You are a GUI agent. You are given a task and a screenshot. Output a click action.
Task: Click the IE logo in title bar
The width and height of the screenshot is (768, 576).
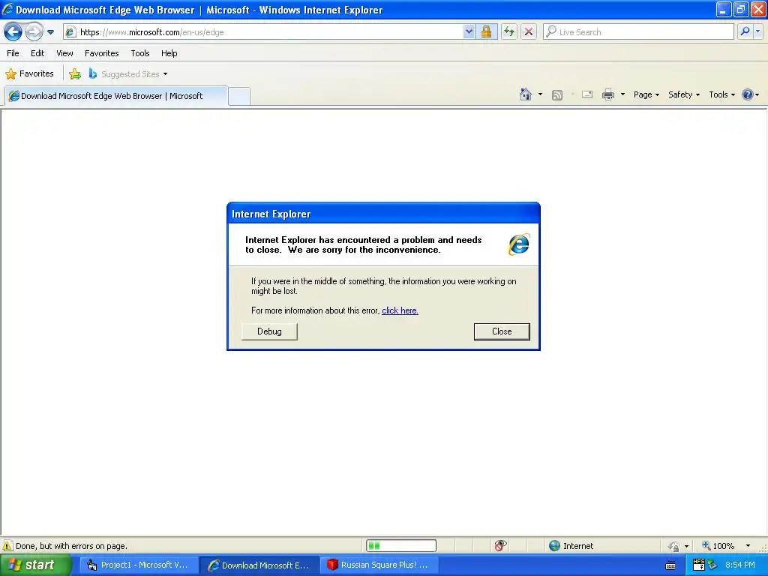click(7, 9)
